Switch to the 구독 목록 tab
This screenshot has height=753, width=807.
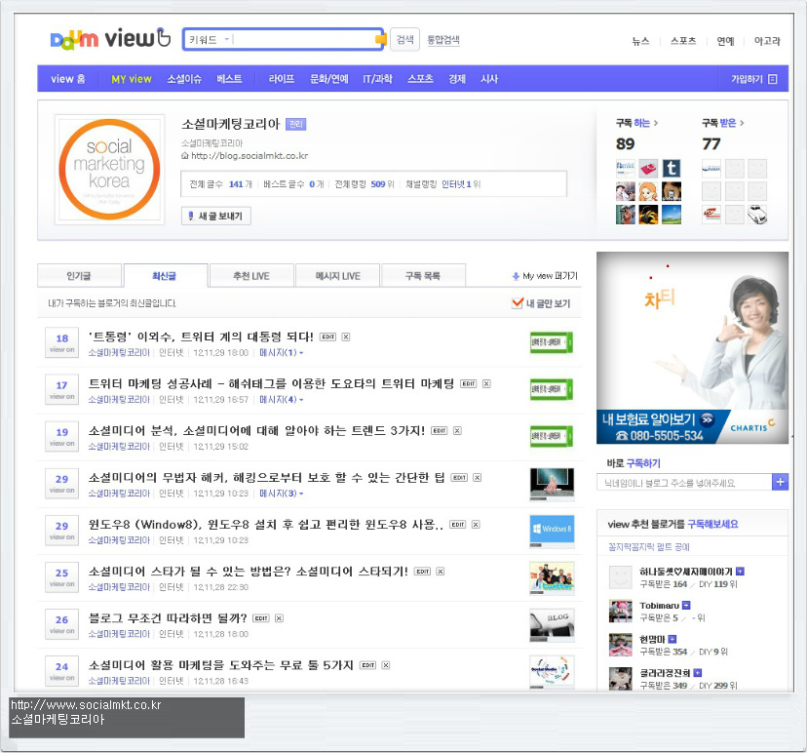coord(423,276)
